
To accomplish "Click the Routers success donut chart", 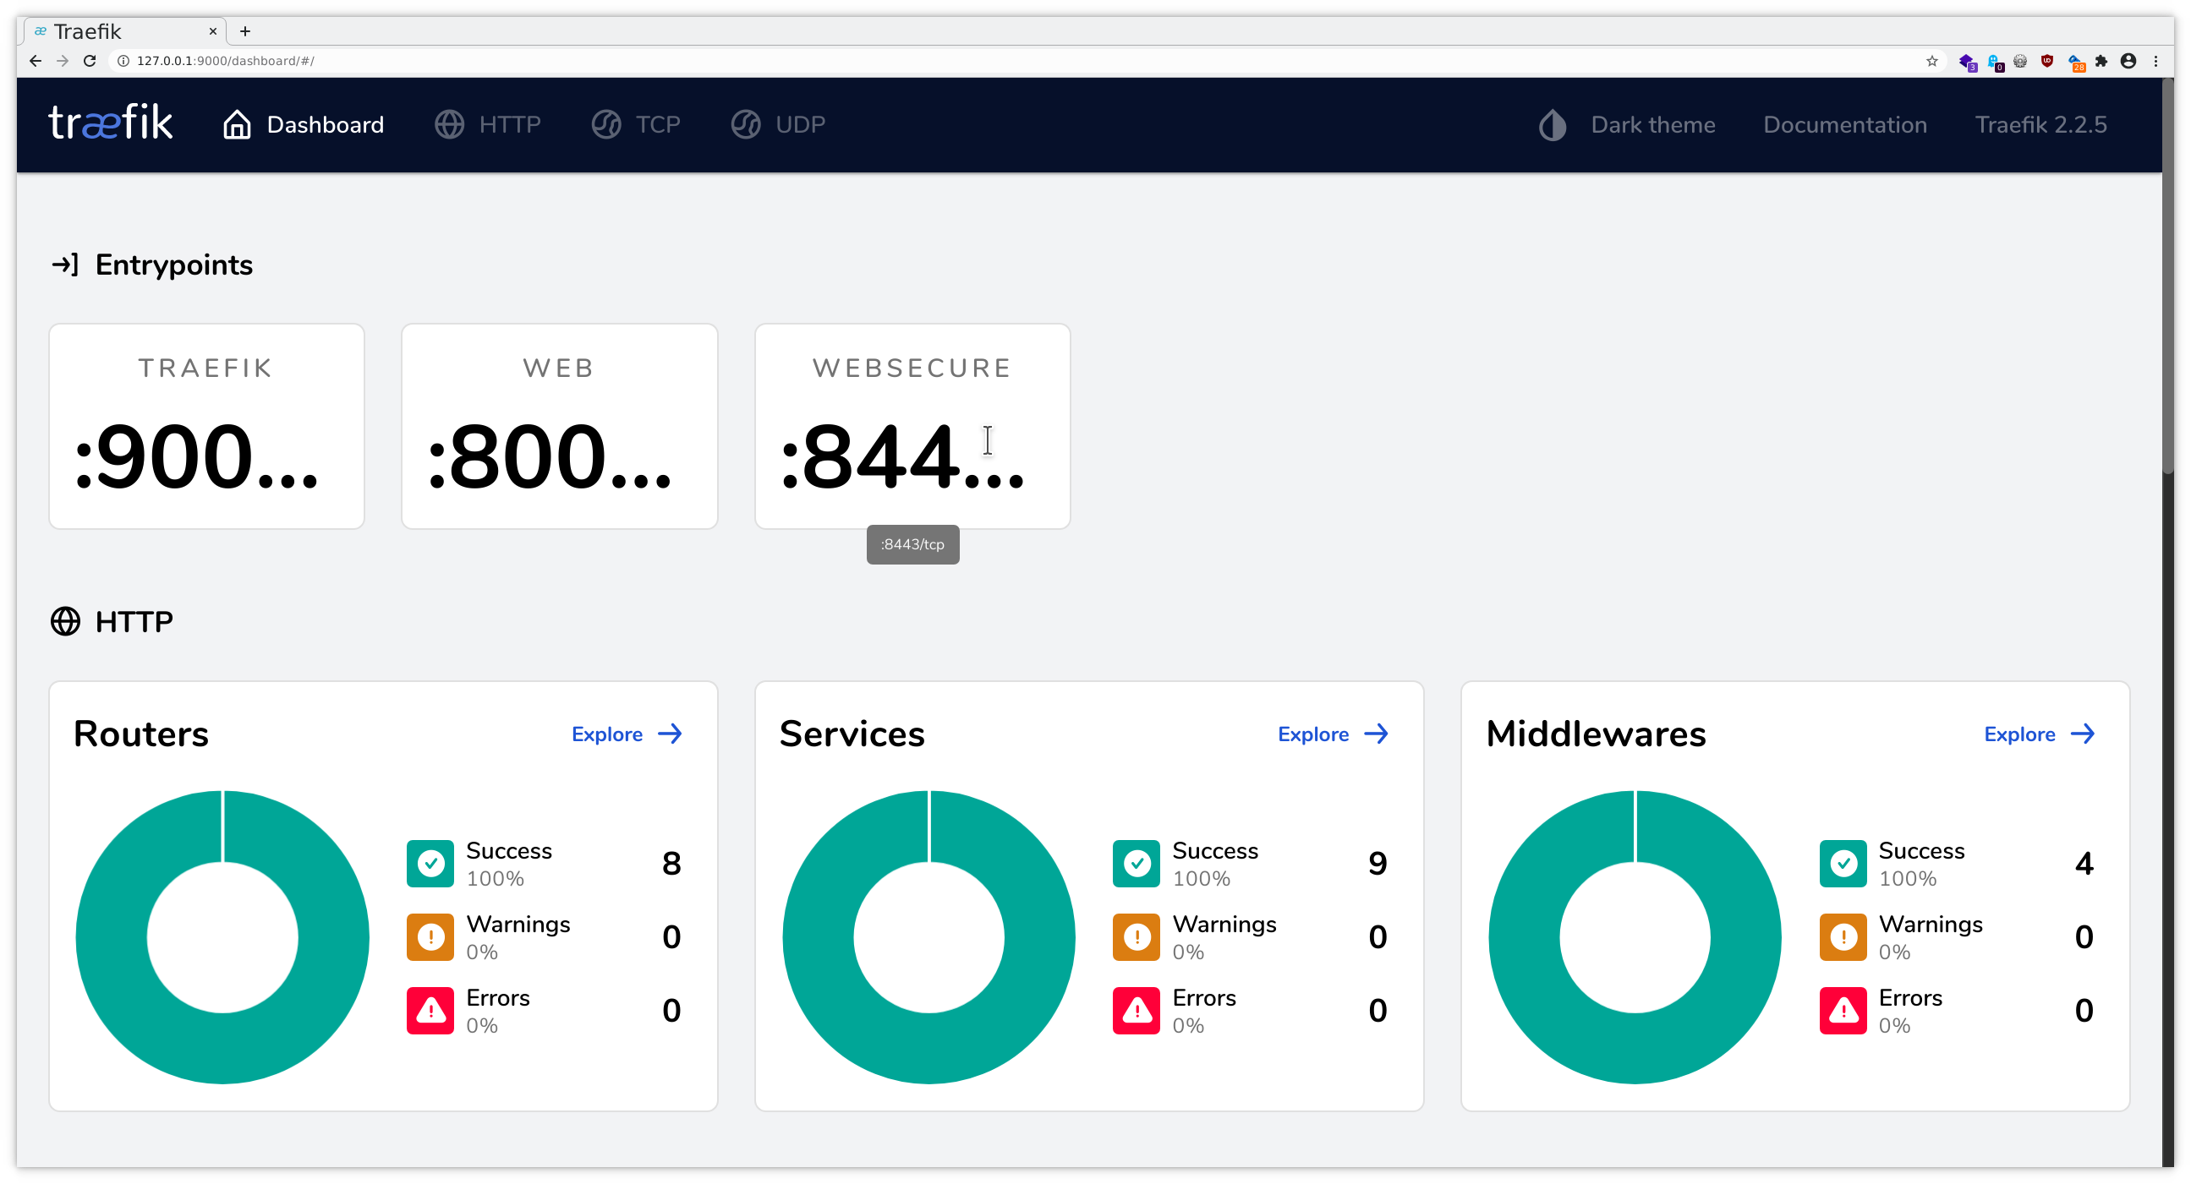I will pyautogui.click(x=223, y=936).
